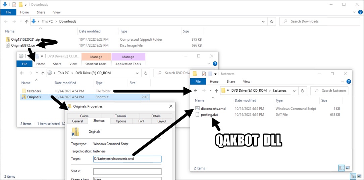Image resolution: width=364 pixels, height=180 pixels.
Task: Sort Downloads list by Type column
Action: [x=123, y=31]
